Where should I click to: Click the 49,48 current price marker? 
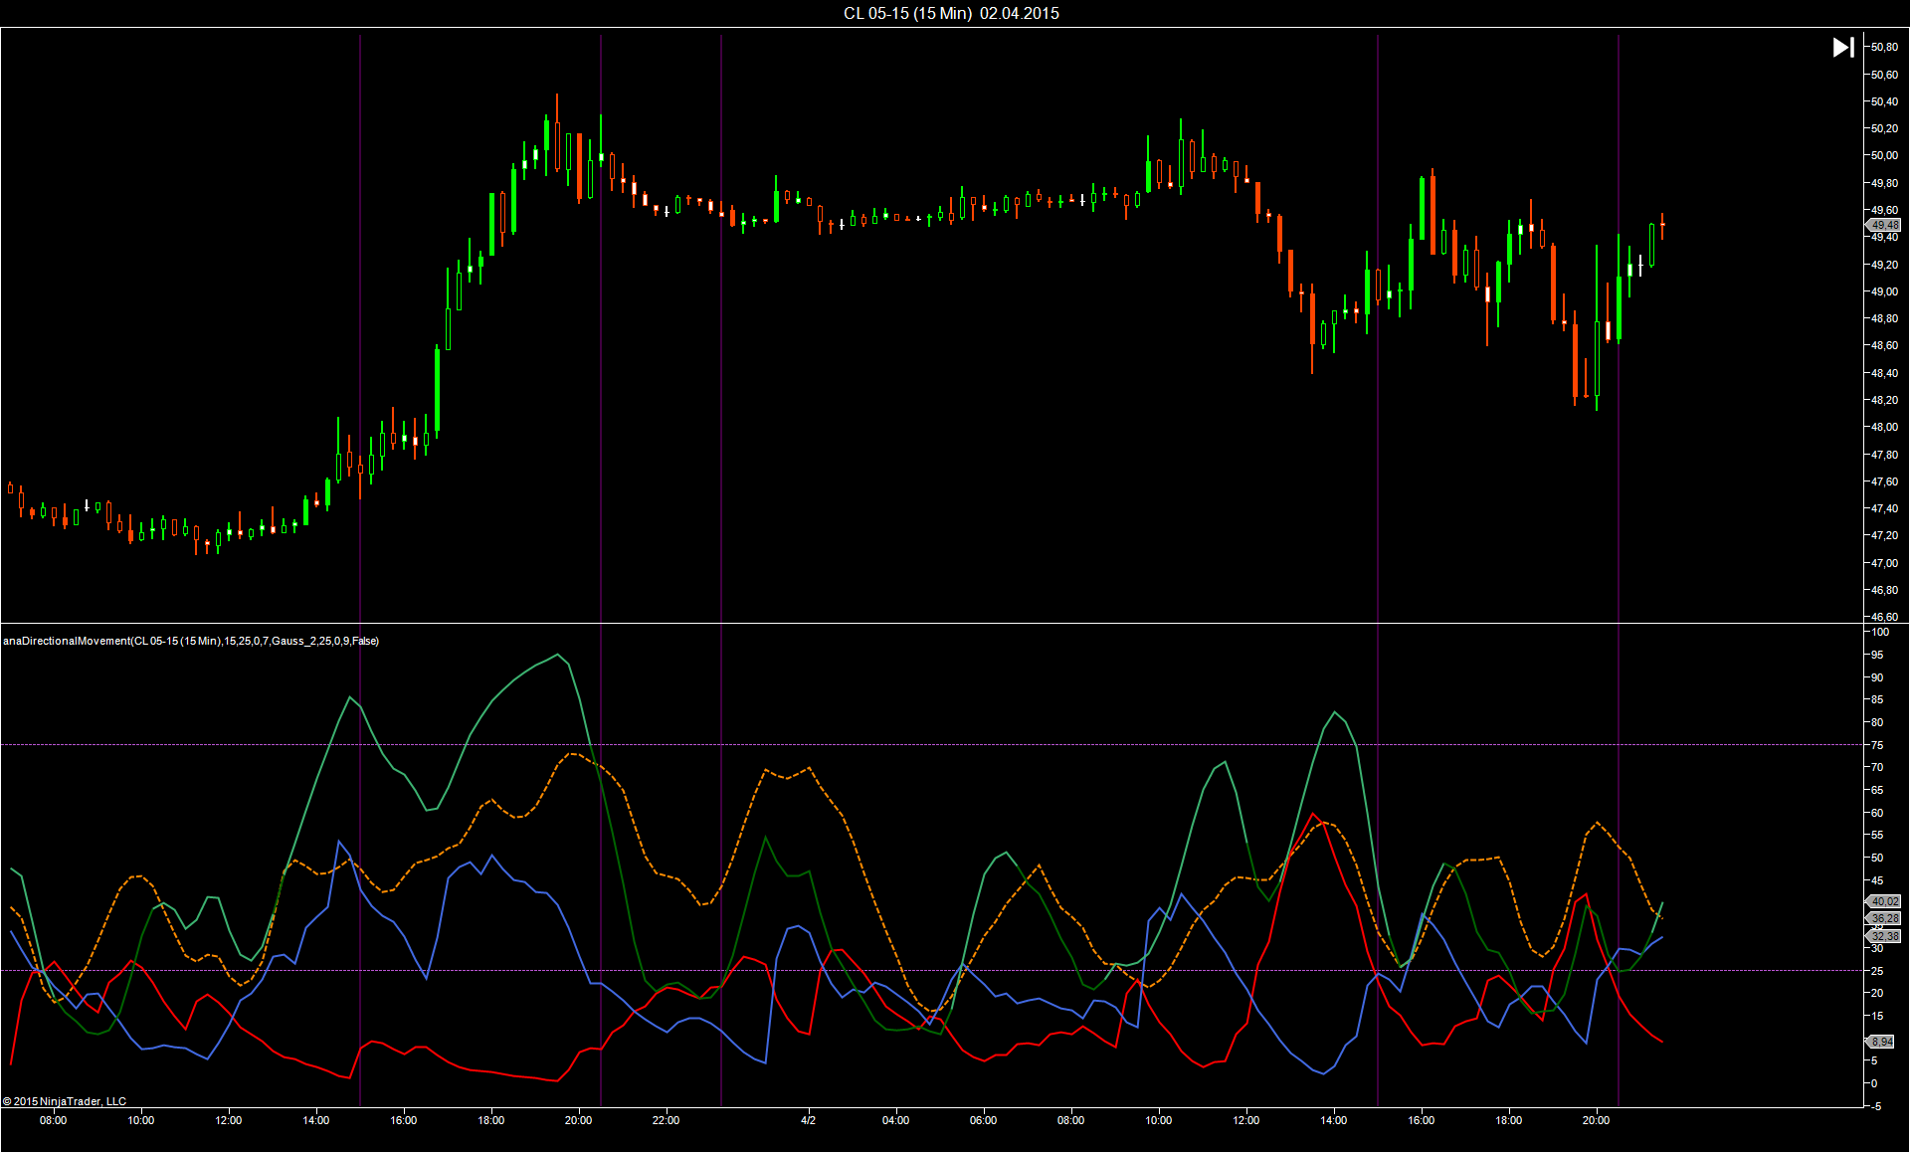1883,225
